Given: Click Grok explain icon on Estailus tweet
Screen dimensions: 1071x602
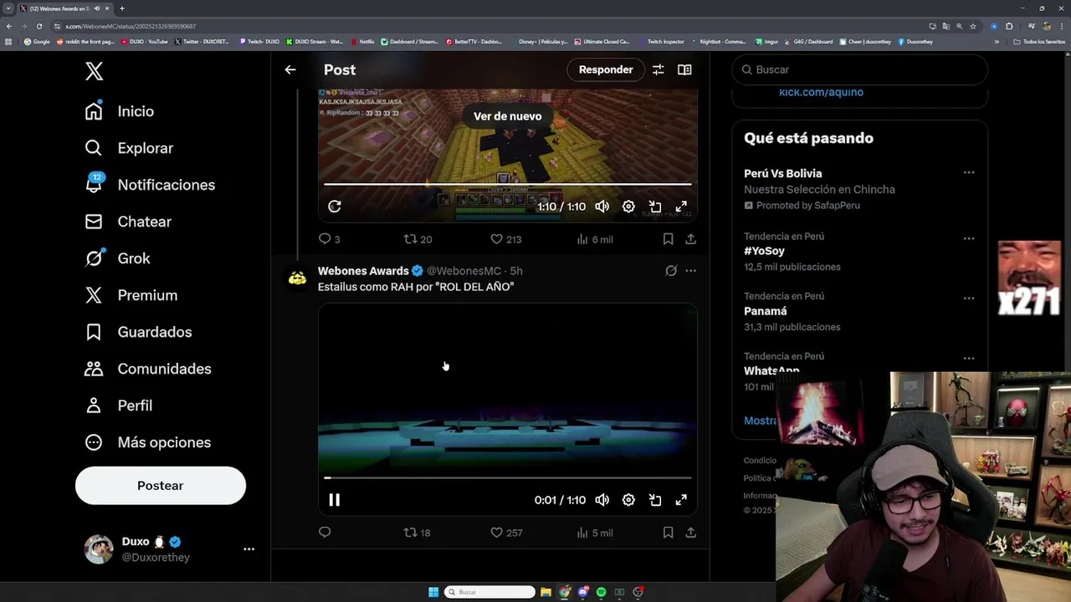Looking at the screenshot, I should coord(671,271).
